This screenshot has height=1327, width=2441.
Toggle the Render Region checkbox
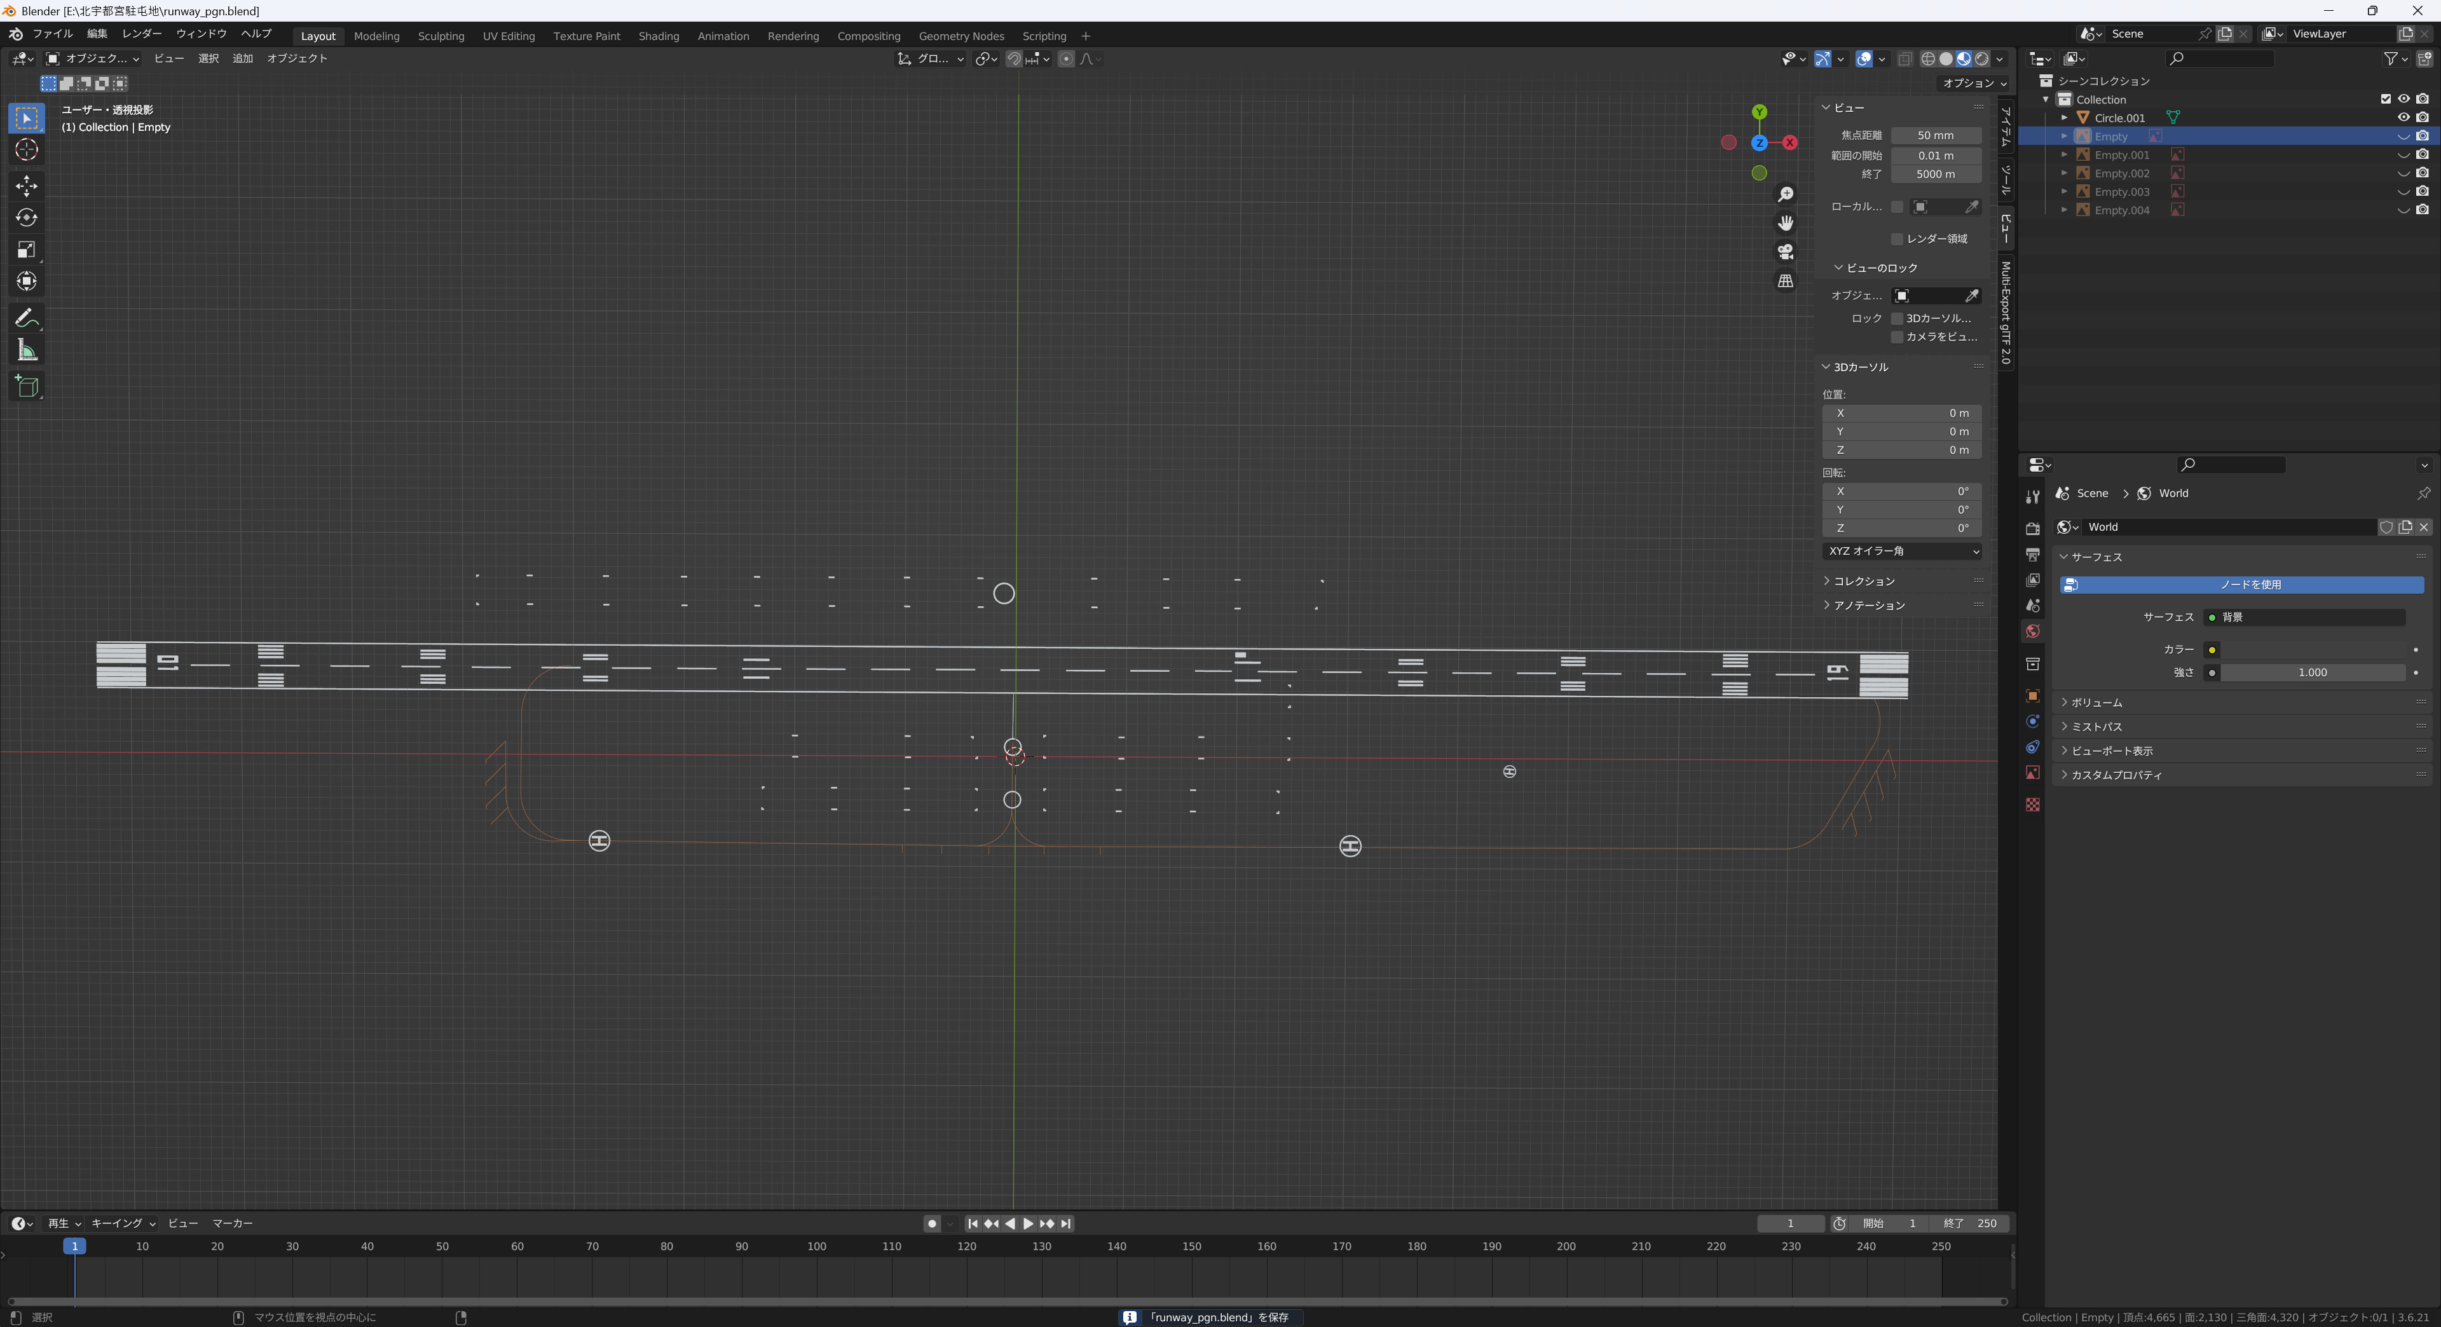coord(1897,239)
